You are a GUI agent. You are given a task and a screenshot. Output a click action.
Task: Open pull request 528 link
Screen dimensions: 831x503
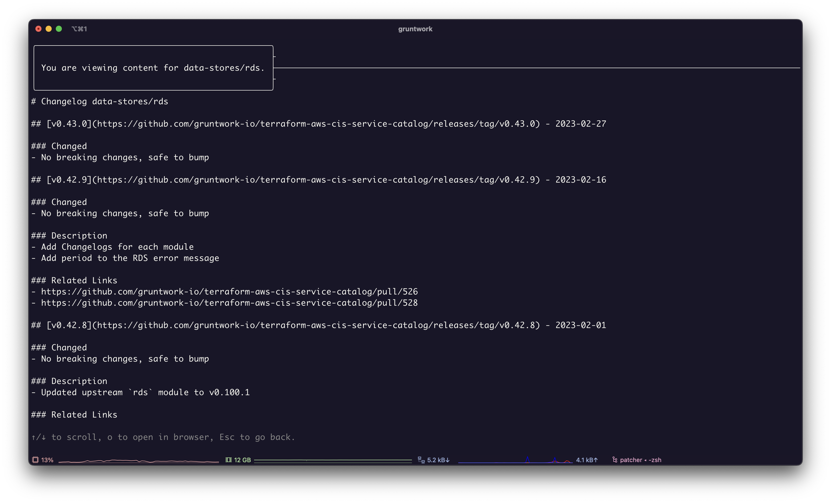point(229,303)
